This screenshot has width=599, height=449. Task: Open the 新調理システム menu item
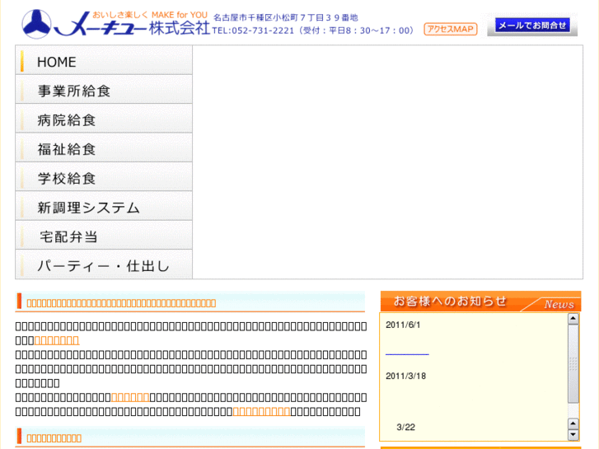pyautogui.click(x=104, y=206)
